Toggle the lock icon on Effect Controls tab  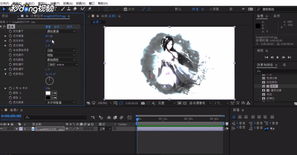coord(27,16)
